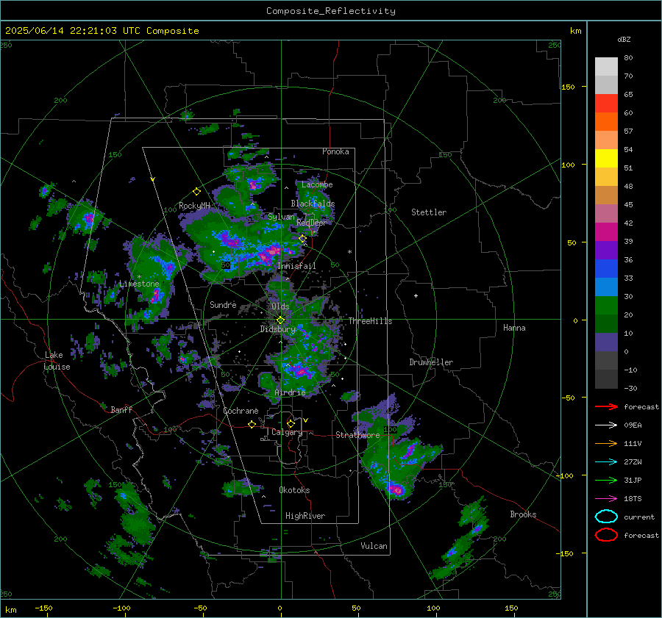The width and height of the screenshot is (662, 618).
Task: Click the timestamp 2025/06/14 22:21:03 UTC
Action: (x=73, y=31)
